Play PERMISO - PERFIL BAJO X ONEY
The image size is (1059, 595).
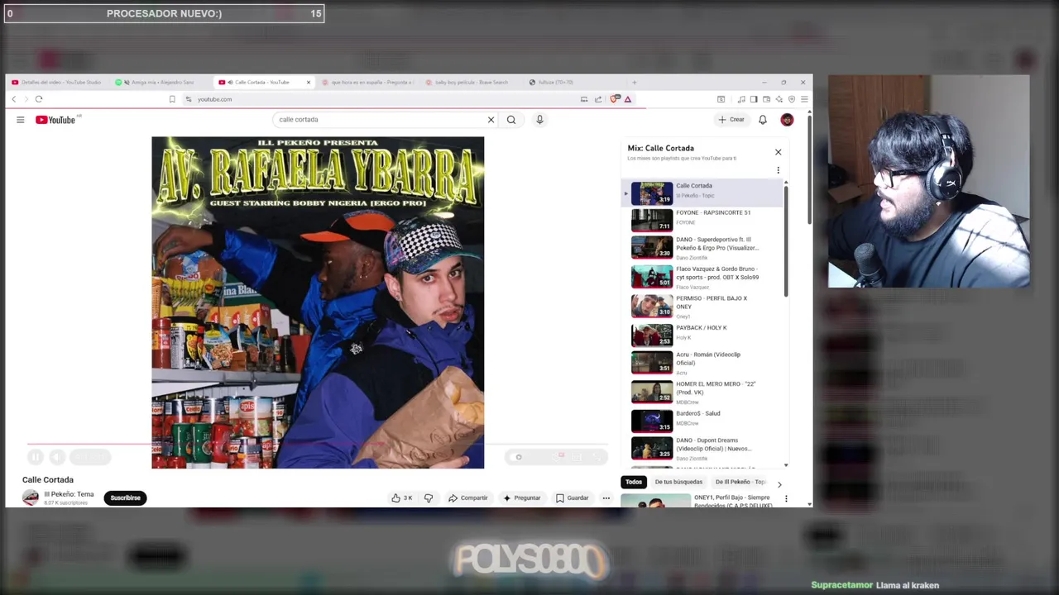[703, 306]
